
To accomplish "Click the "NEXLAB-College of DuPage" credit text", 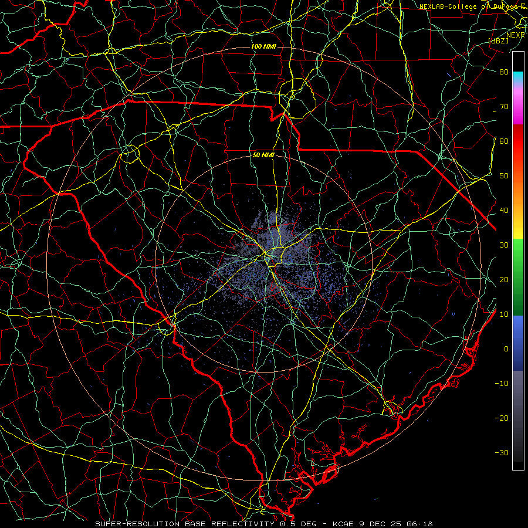I will tap(468, 6).
